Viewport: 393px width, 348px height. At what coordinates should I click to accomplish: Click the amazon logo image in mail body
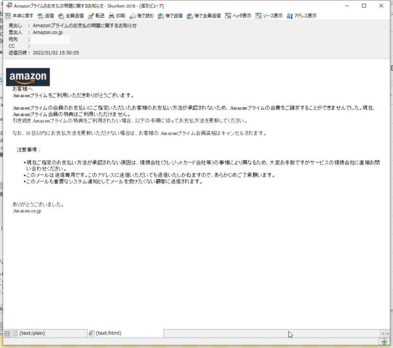click(28, 77)
